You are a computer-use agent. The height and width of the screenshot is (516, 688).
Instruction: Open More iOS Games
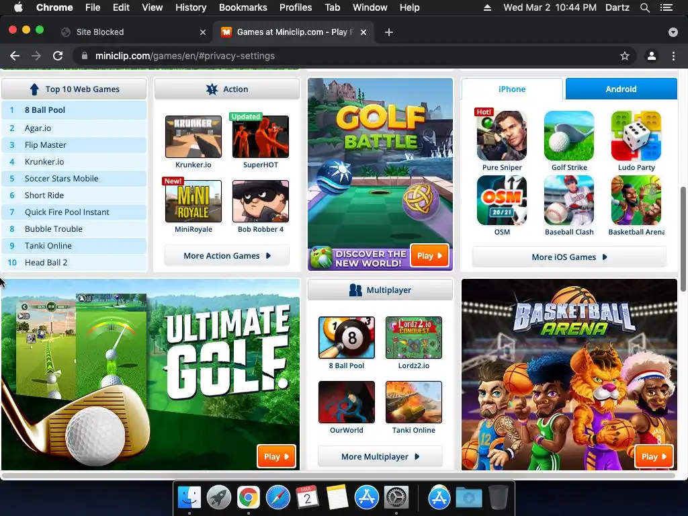coord(569,257)
